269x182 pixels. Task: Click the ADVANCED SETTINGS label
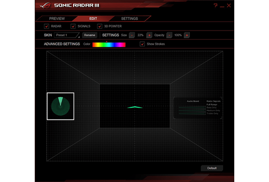[x=62, y=44]
